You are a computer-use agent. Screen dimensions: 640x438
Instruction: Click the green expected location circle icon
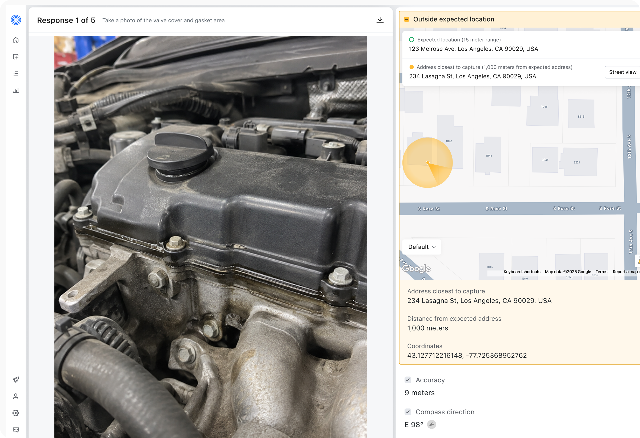[x=411, y=40]
